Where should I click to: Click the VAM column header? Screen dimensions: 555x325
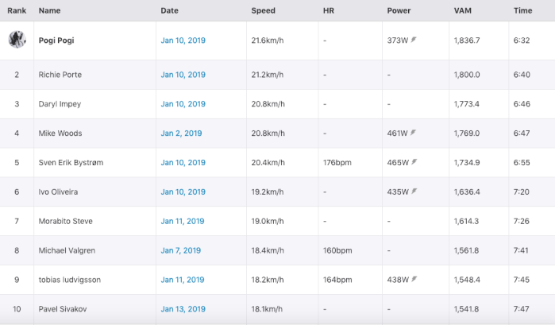463,10
